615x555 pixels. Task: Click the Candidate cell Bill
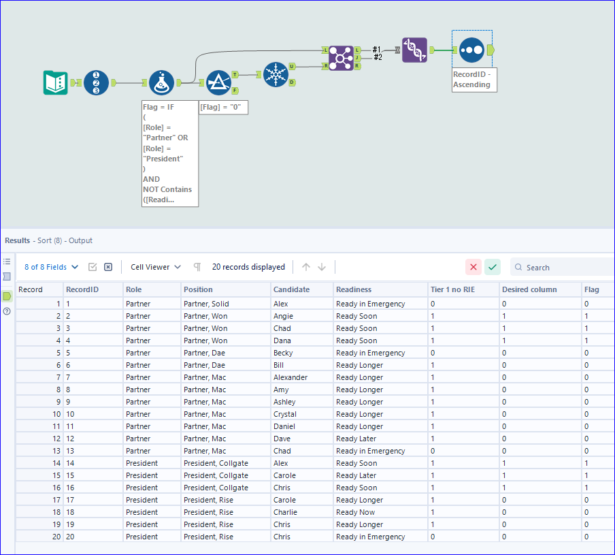click(302, 365)
